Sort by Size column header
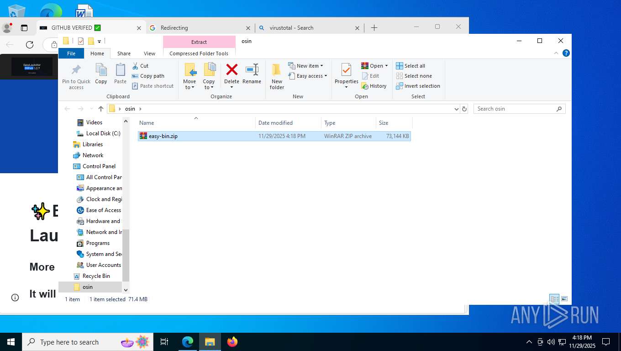Image resolution: width=621 pixels, height=351 pixels. (394, 122)
